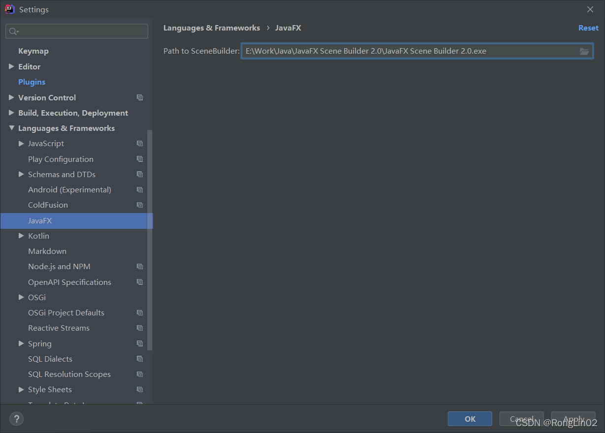Expand the Spring node
The height and width of the screenshot is (433, 605).
[x=21, y=343]
